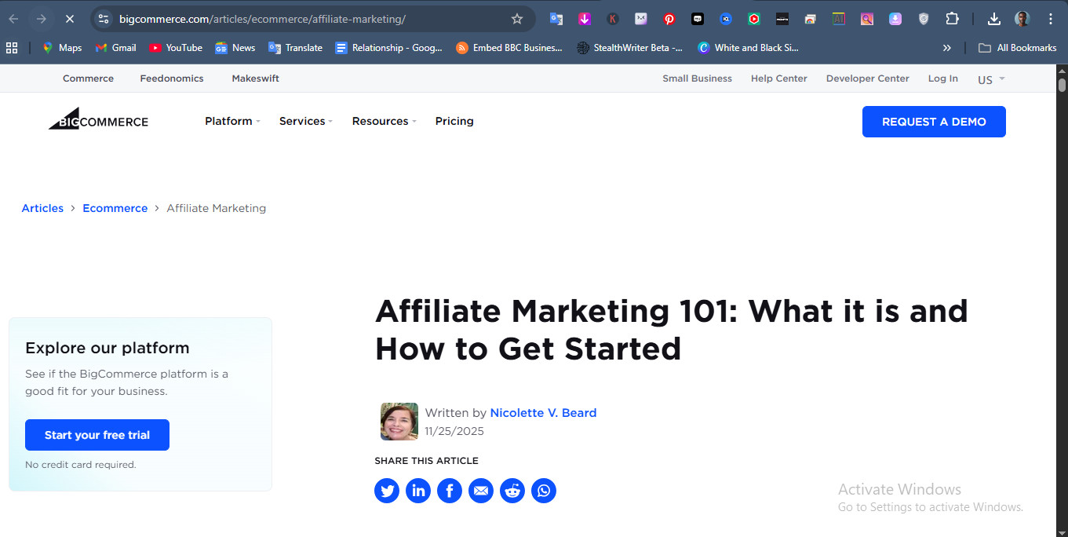Open the Feedonomics top tab
The width and height of the screenshot is (1068, 537).
click(172, 79)
